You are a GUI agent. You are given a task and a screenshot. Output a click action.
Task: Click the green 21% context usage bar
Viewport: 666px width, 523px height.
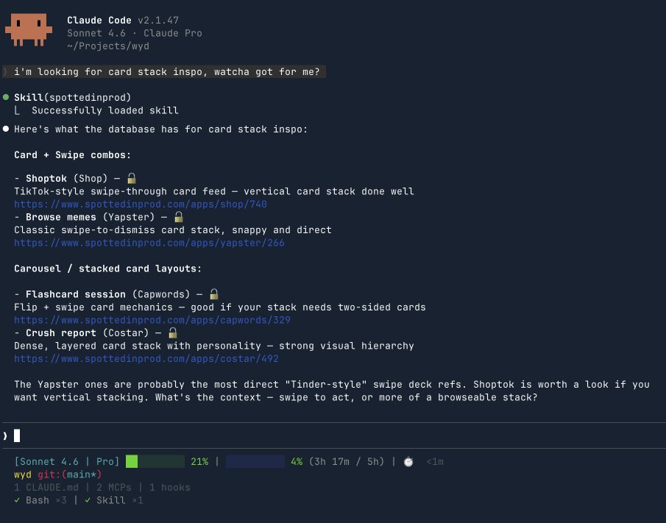point(155,461)
